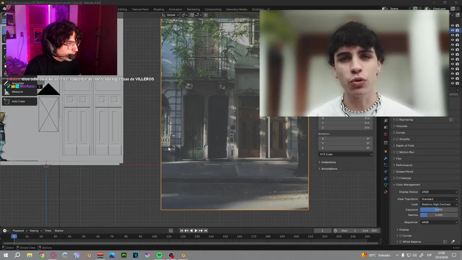This screenshot has width=462, height=260.
Task: Jump to the last frame endpoint
Action: pyautogui.click(x=206, y=231)
